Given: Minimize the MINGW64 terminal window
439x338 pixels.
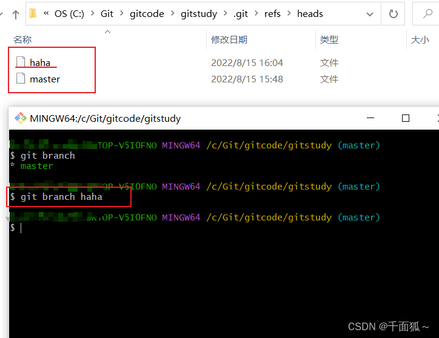Looking at the screenshot, I should pos(370,118).
